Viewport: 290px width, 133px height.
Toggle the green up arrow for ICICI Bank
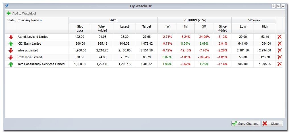tap(11, 43)
